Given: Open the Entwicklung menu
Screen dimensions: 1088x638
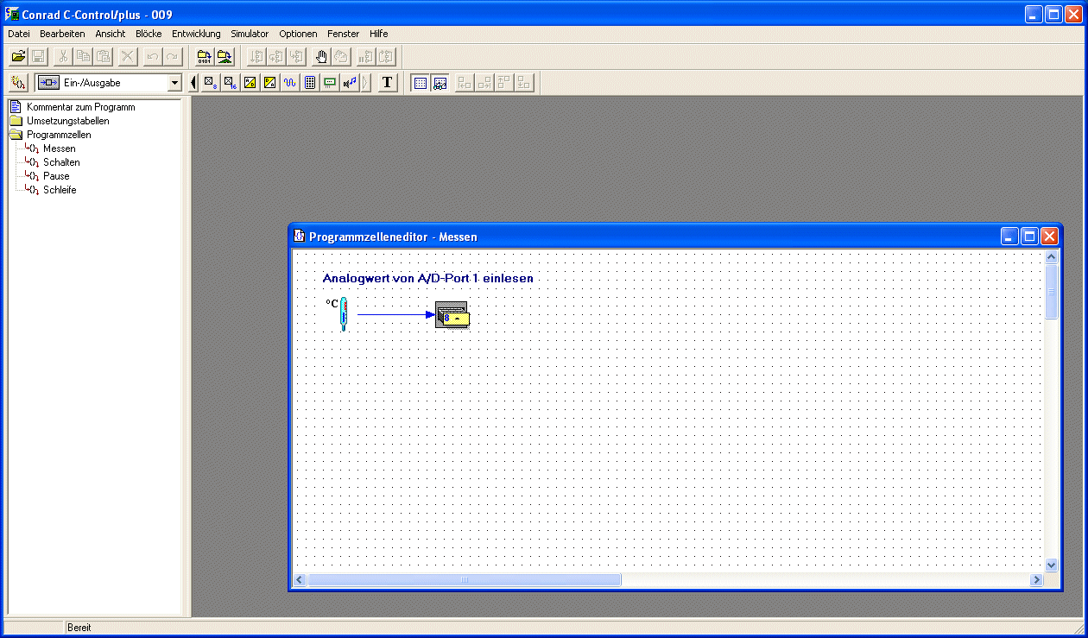Looking at the screenshot, I should [196, 34].
